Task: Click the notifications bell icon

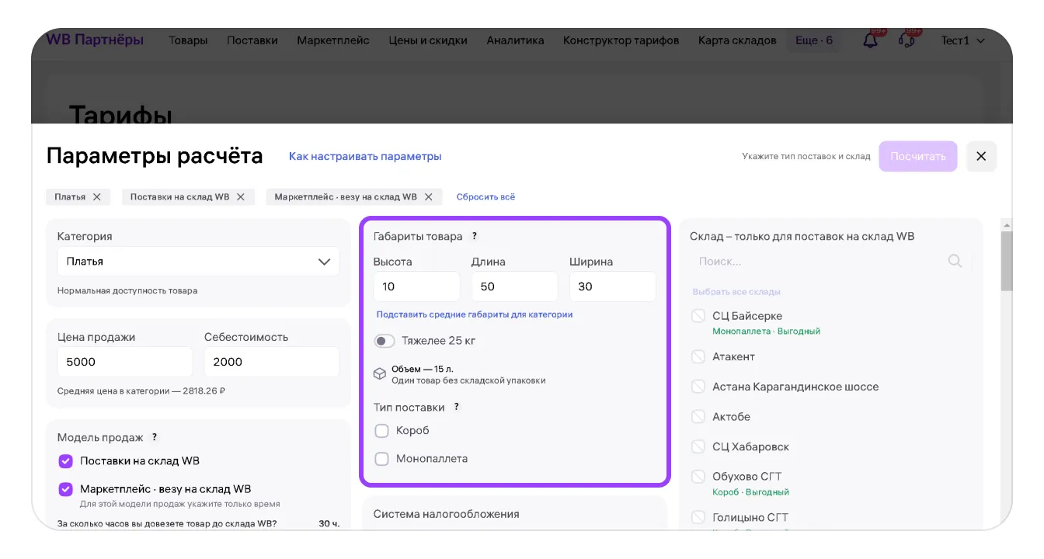Action: click(871, 40)
